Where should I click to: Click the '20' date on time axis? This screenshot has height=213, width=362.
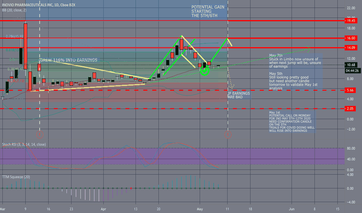coord(158,209)
